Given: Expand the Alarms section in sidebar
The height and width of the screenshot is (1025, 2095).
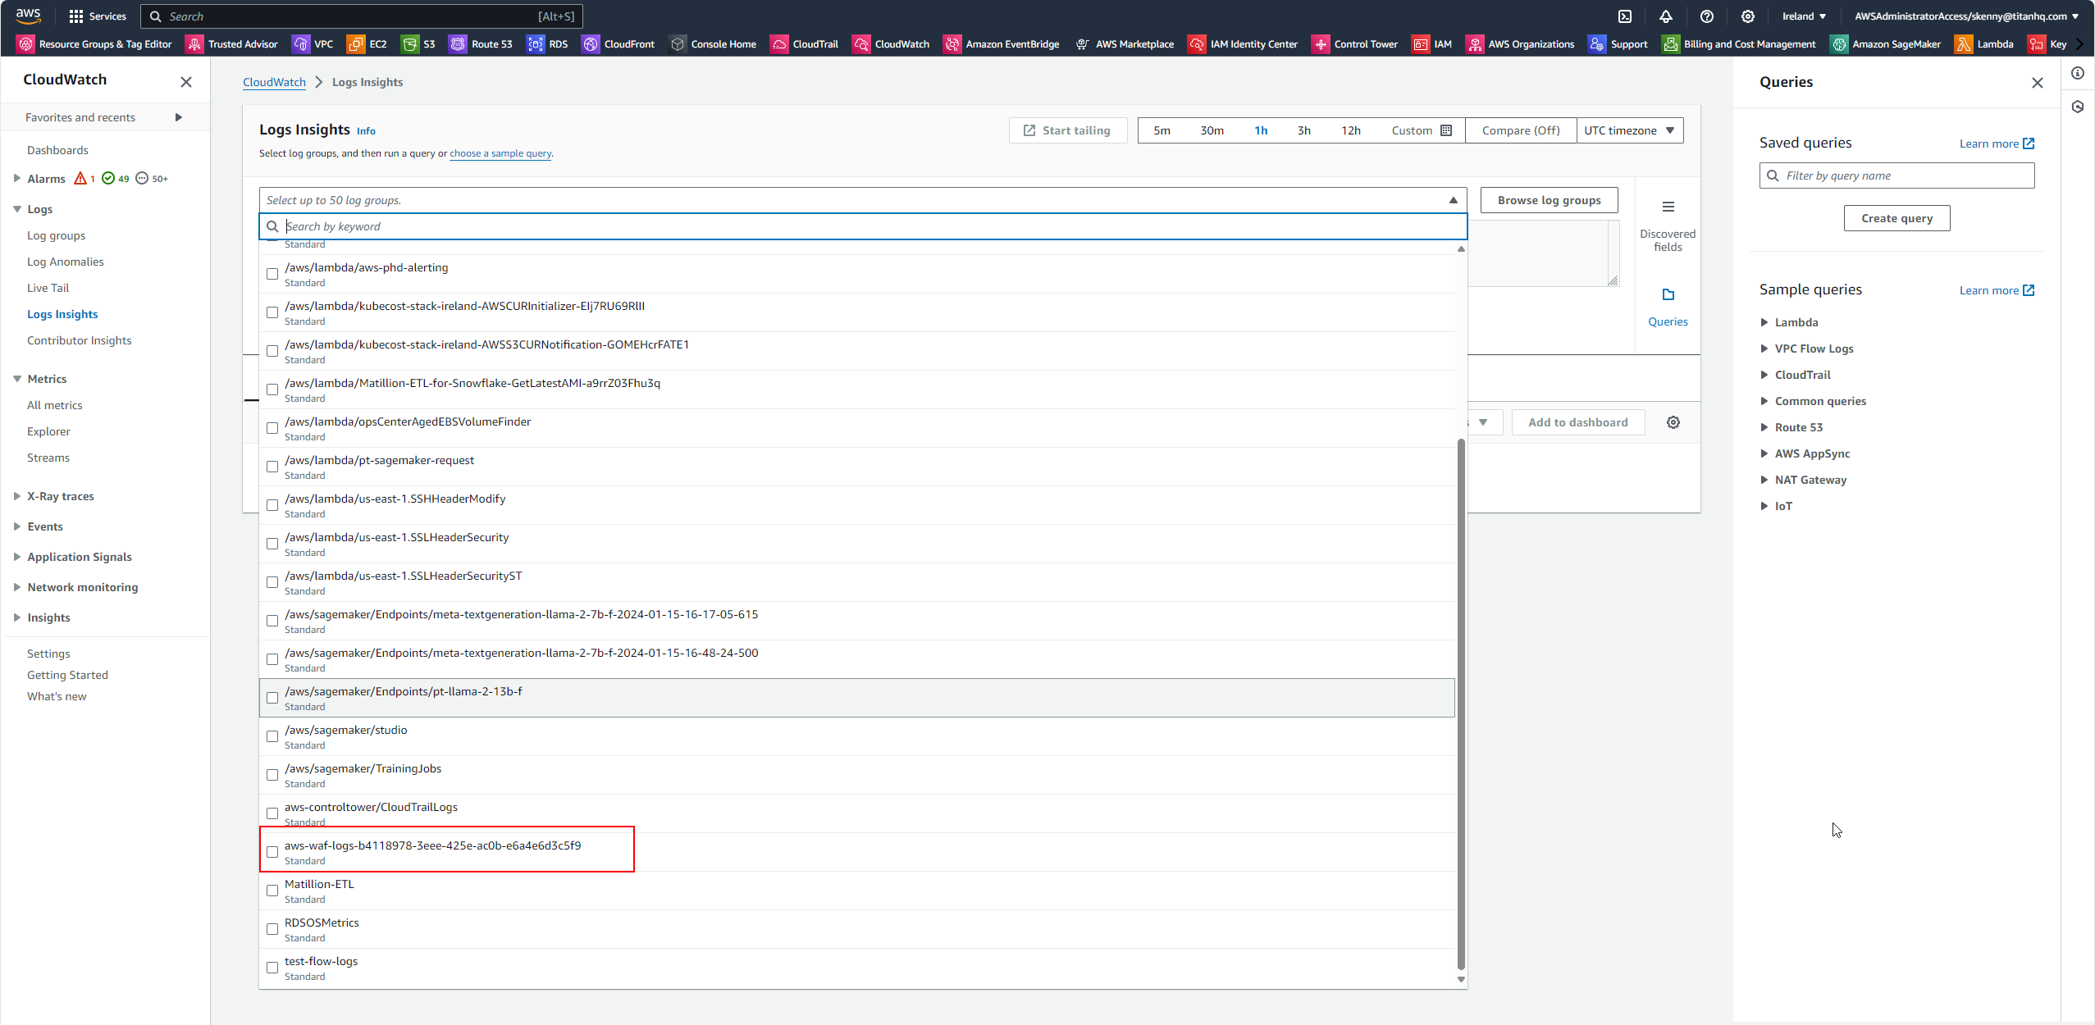Looking at the screenshot, I should point(17,178).
